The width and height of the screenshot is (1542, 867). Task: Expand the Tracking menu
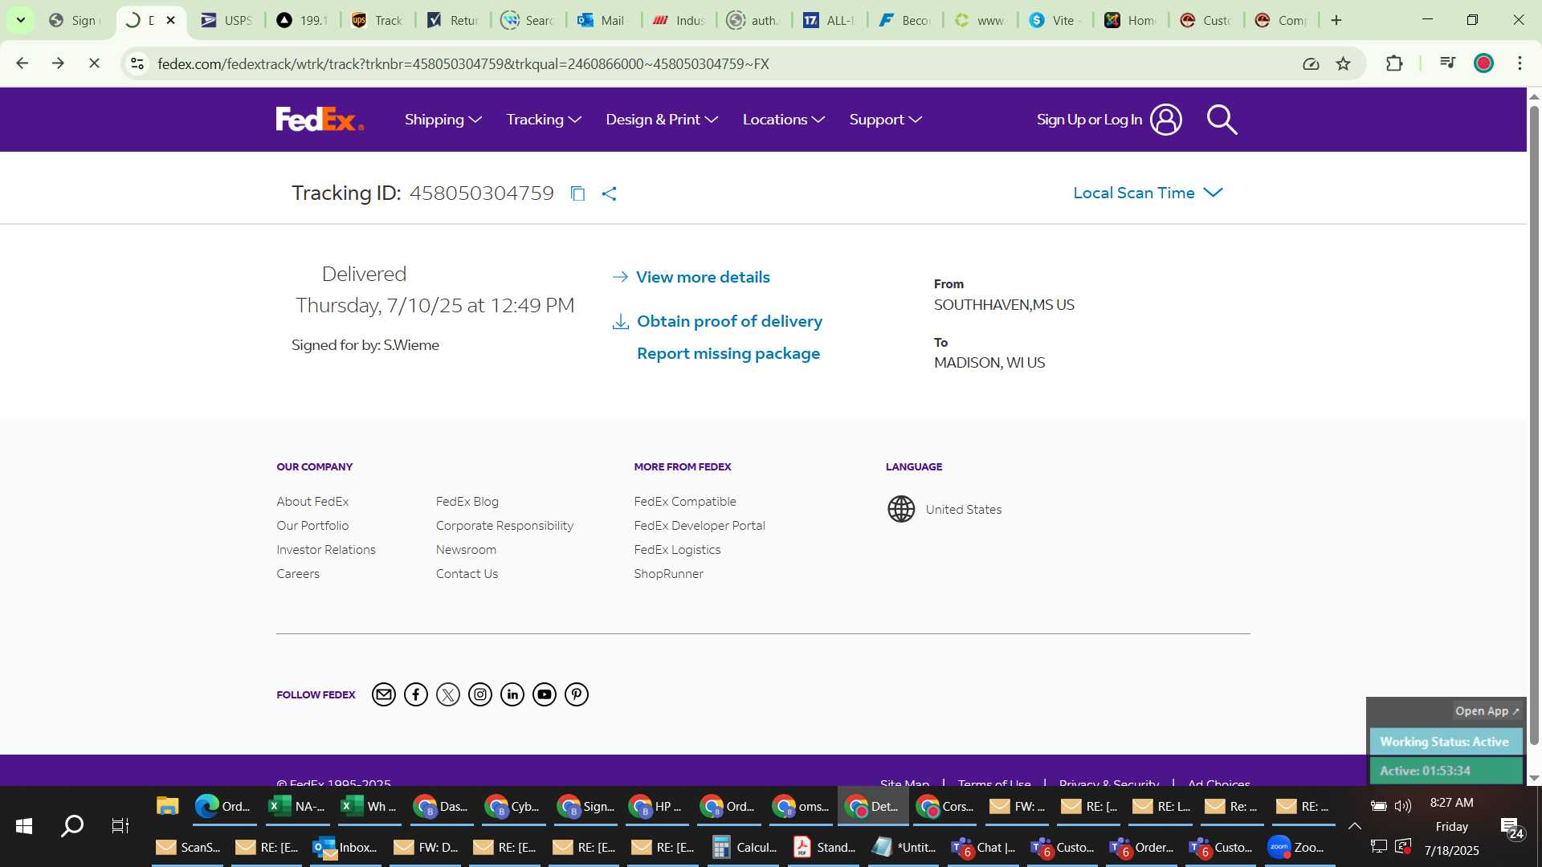[544, 120]
